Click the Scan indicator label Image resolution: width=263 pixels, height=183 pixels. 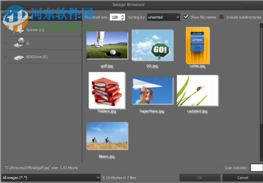(236, 168)
